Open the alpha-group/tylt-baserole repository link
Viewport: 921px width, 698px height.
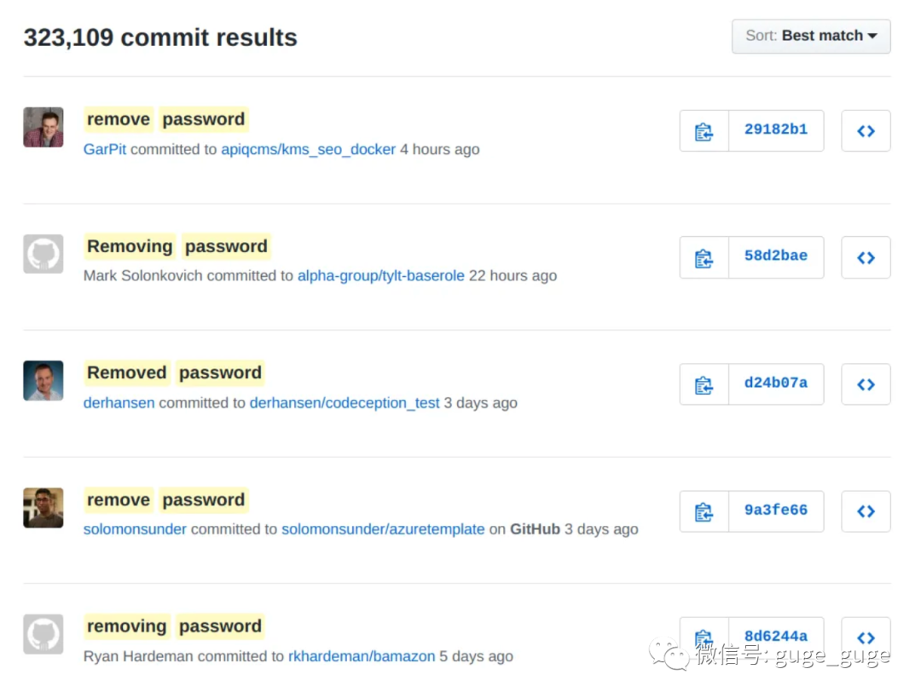click(x=380, y=276)
